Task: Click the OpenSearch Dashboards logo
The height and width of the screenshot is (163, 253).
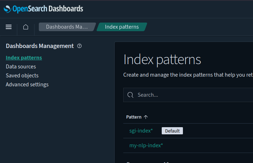Action: tap(43, 9)
